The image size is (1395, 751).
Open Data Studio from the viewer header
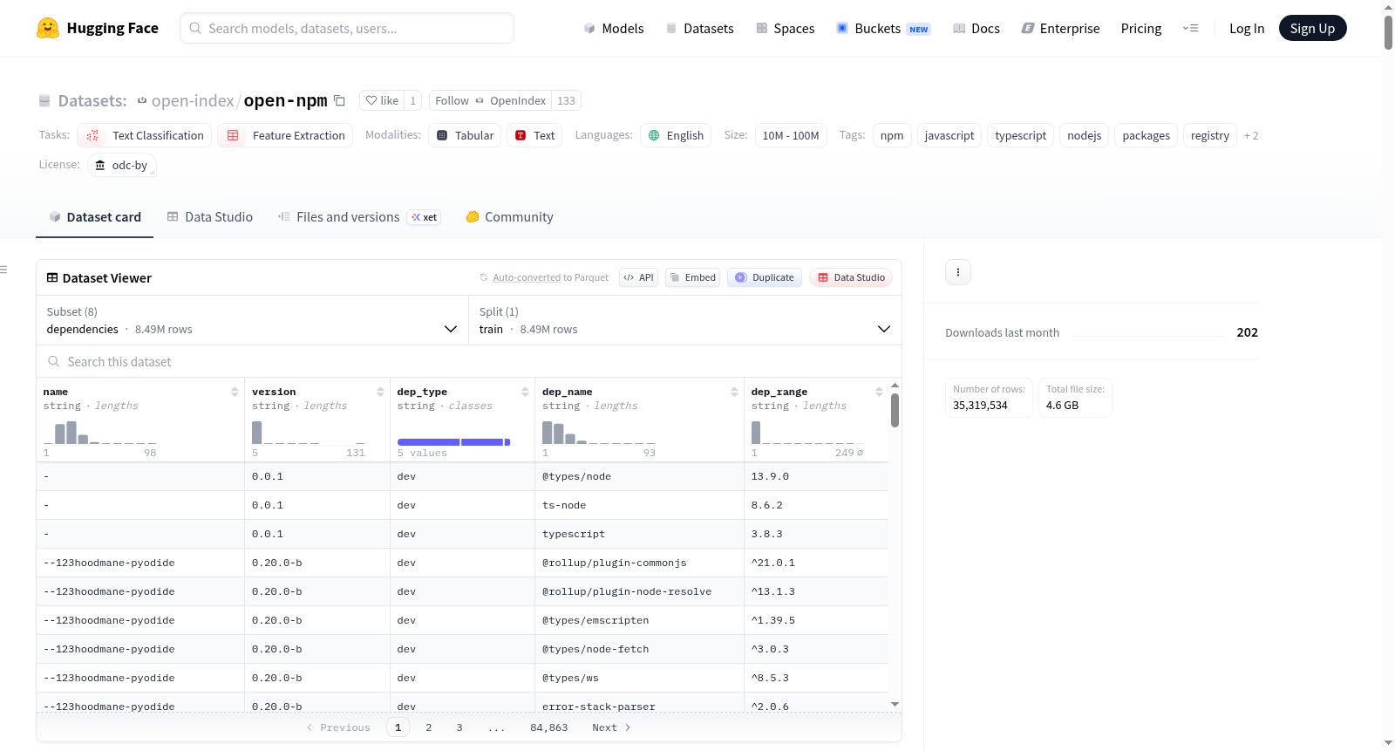click(851, 277)
